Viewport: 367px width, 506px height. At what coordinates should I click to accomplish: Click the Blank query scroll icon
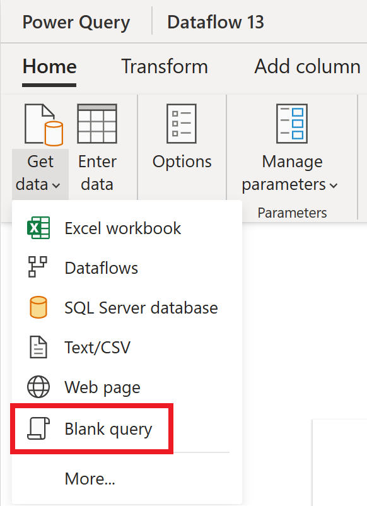point(38,428)
